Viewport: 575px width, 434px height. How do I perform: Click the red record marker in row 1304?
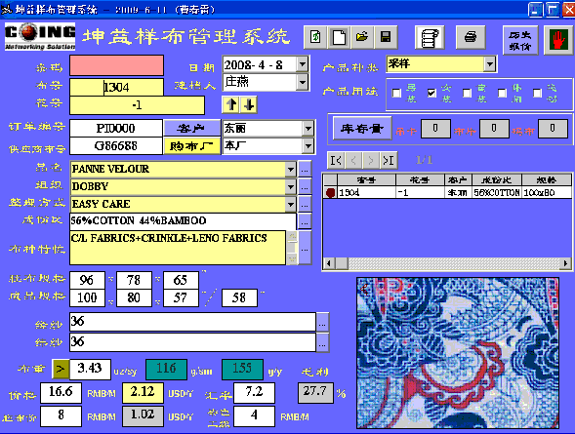(x=330, y=193)
